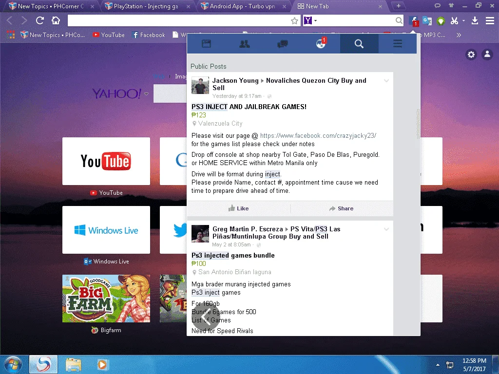Click the 'Valenzuela City' location text
Screen dimensions: 499x374
pyautogui.click(x=220, y=123)
